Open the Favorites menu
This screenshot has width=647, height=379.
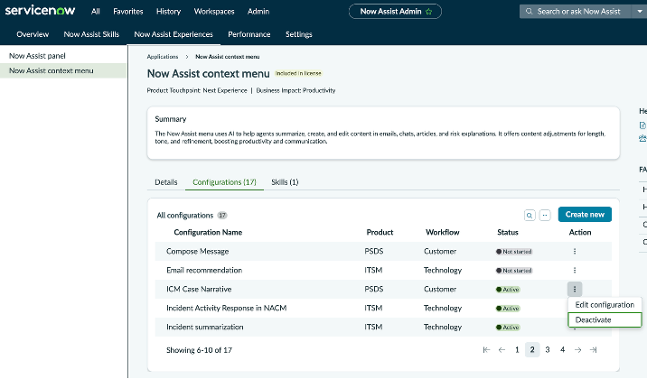tap(128, 12)
